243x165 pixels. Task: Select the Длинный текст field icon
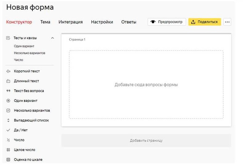point(8,81)
